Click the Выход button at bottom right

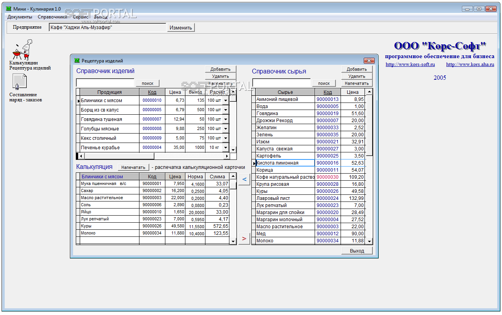(x=357, y=251)
